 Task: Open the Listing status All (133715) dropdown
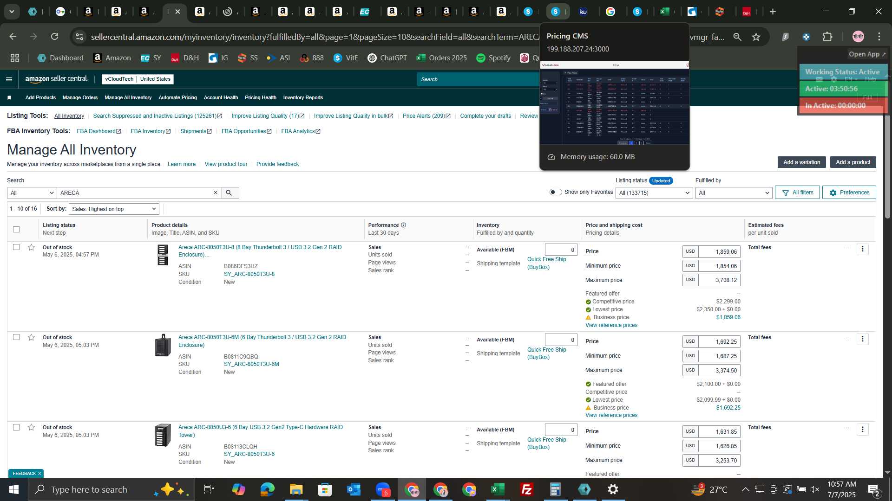[x=654, y=193]
